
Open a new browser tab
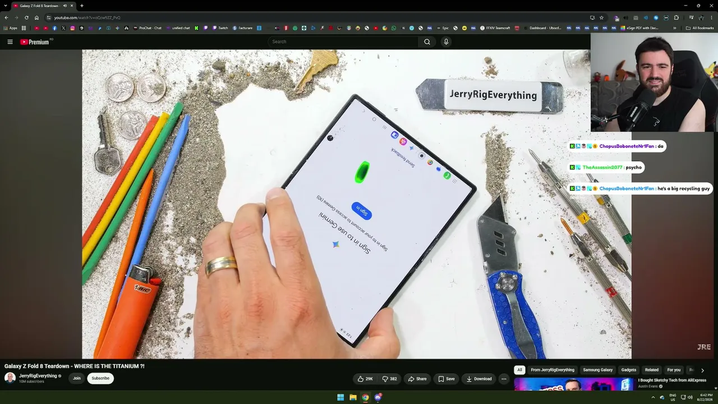[x=82, y=6]
